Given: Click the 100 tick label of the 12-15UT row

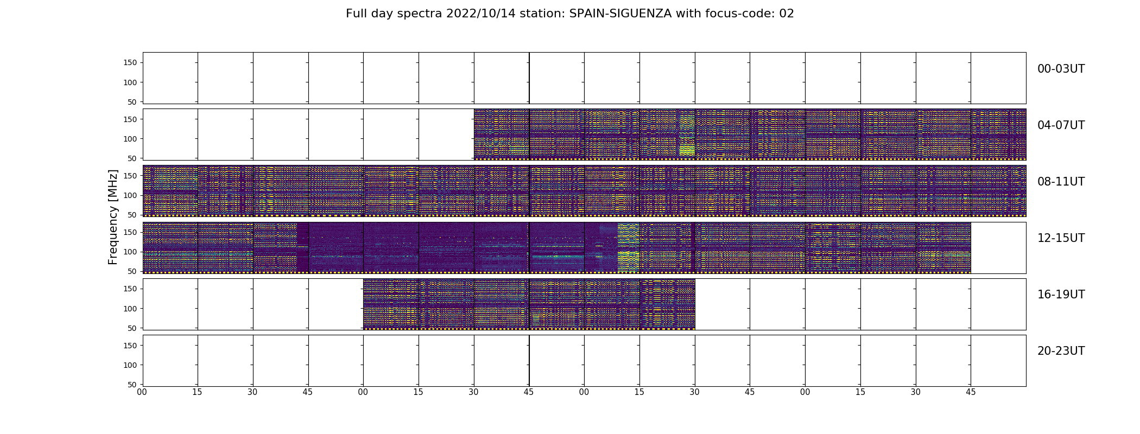Looking at the screenshot, I should pos(130,252).
